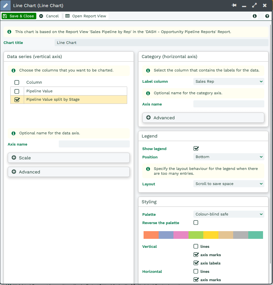Click the help question mark icon
The width and height of the screenshot is (273, 285).
click(x=267, y=16)
